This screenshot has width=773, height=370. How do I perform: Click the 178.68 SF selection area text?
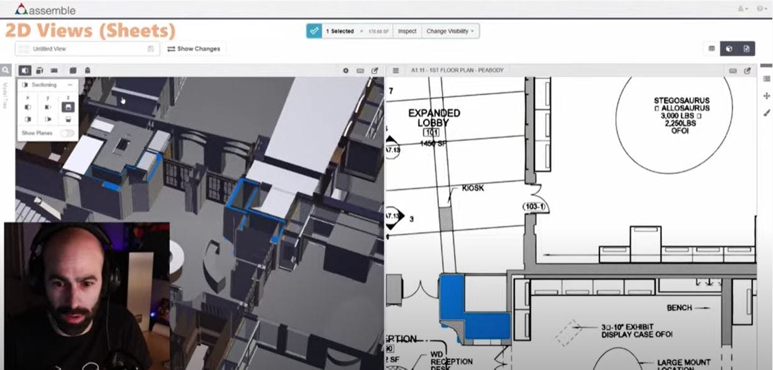[379, 31]
